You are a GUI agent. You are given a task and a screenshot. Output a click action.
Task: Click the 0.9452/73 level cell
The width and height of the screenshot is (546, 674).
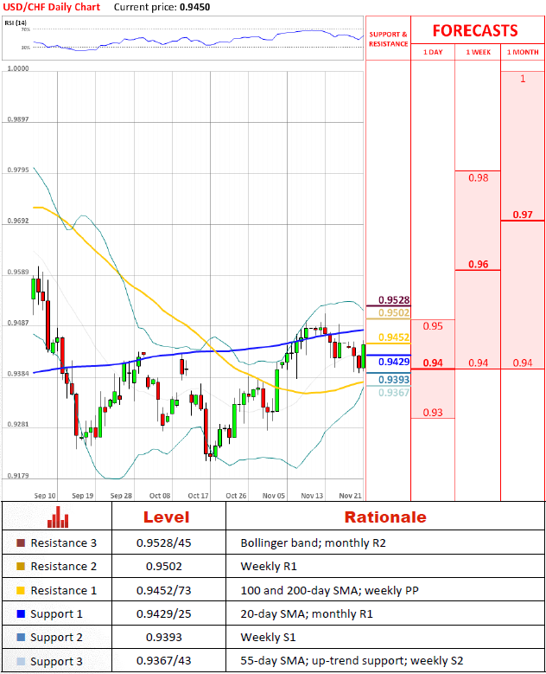[164, 591]
